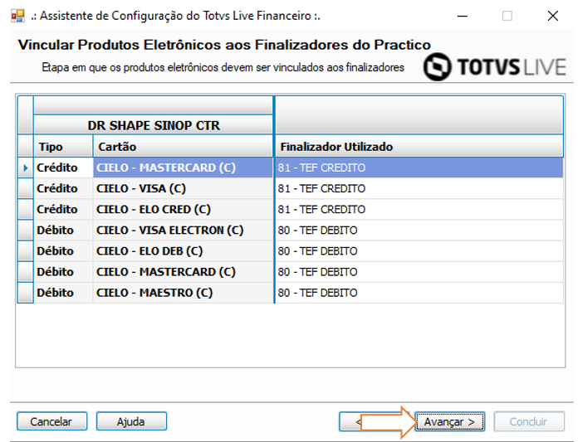The height and width of the screenshot is (442, 578).
Task: Click the Finalizador Utilizado column header
Action: click(x=419, y=147)
